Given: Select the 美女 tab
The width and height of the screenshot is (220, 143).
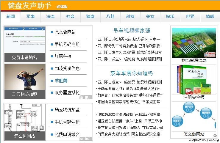Looking at the screenshot, I should [150, 17].
